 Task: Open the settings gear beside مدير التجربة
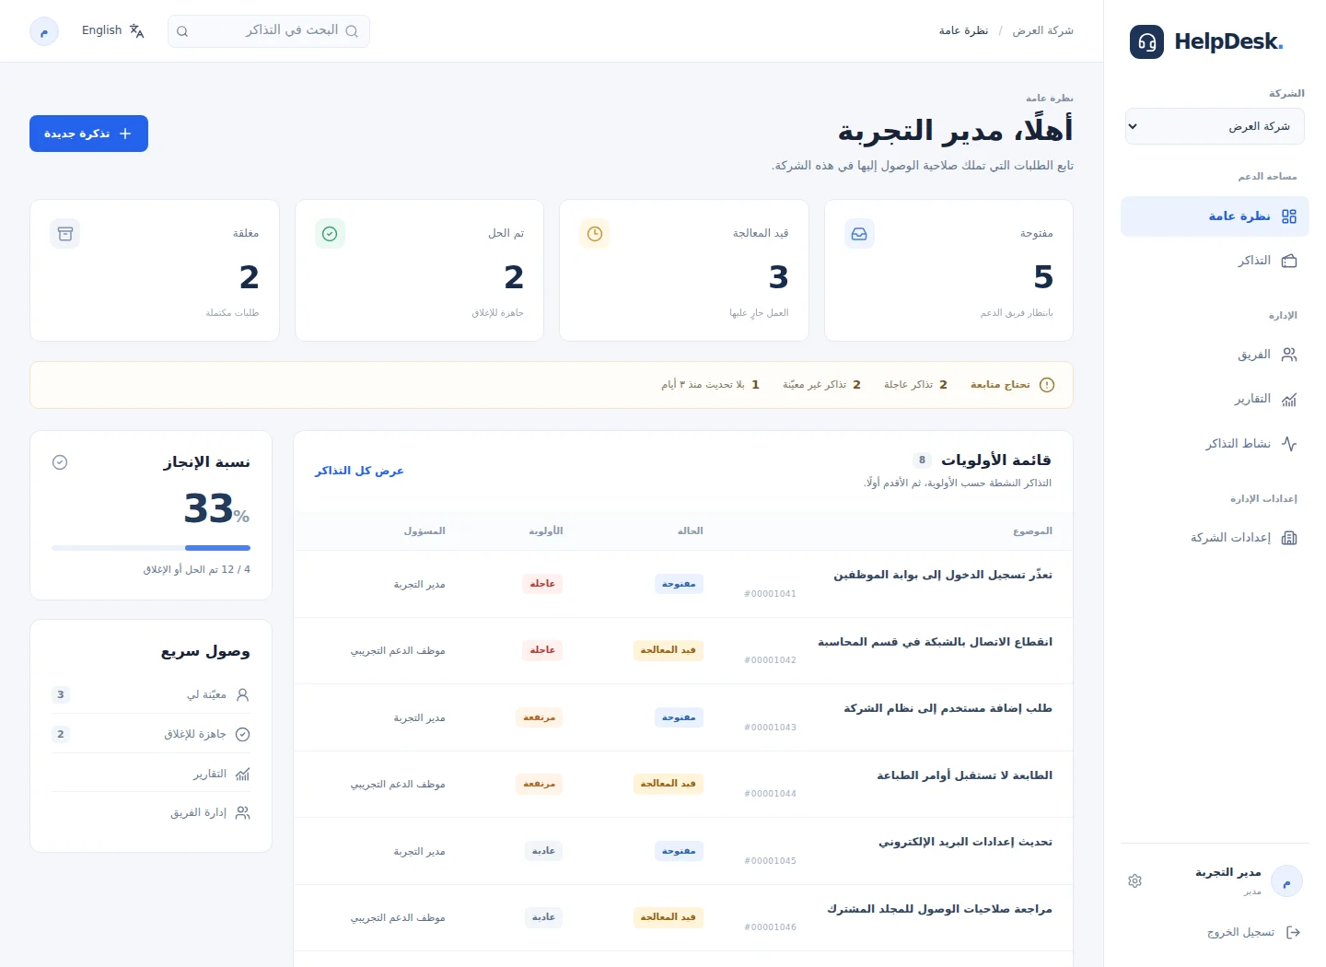(x=1134, y=881)
